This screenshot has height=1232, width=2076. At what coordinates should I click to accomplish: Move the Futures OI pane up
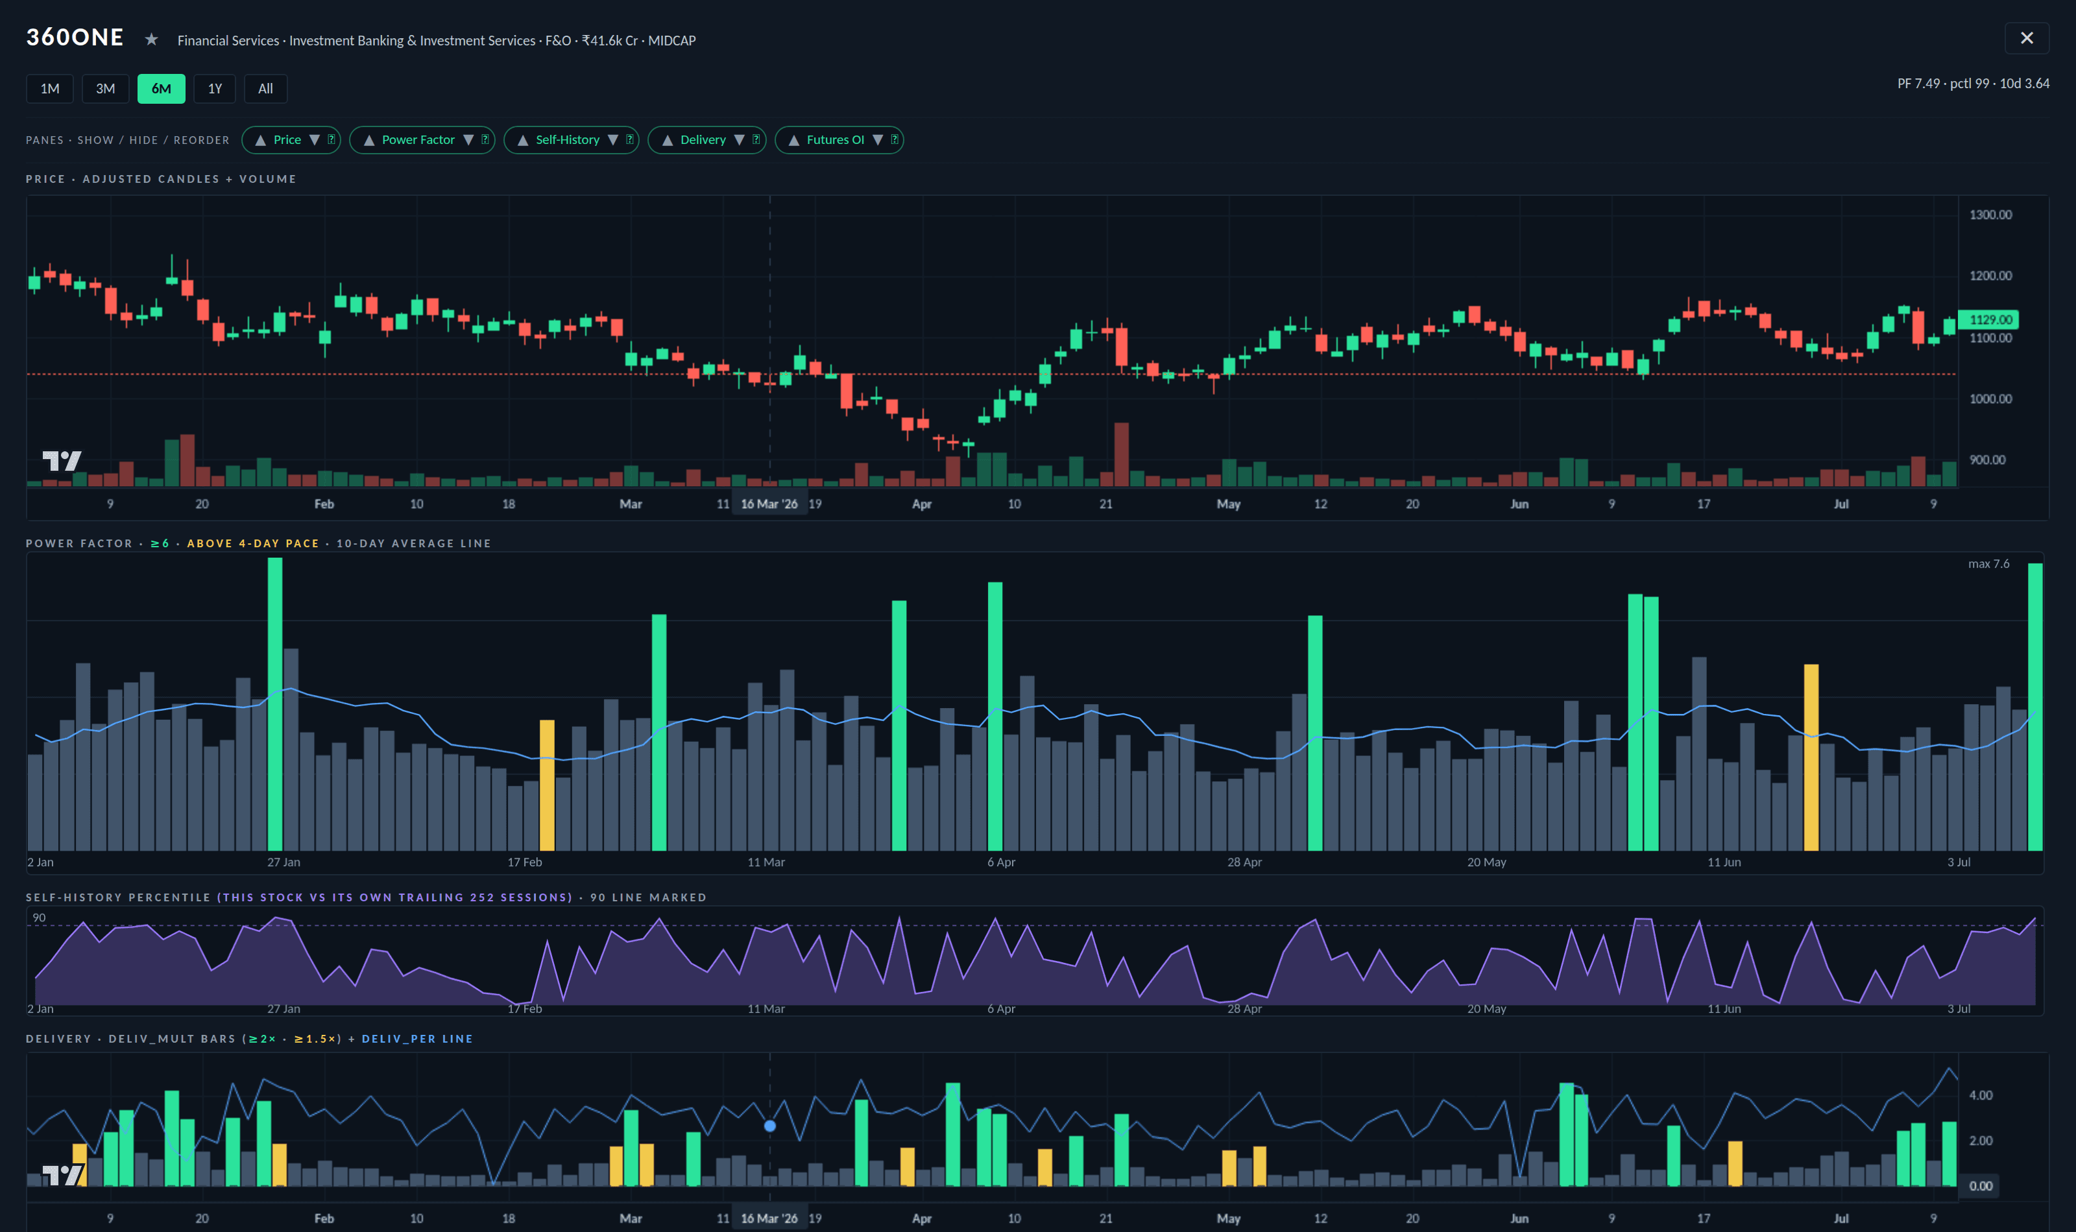pyautogui.click(x=794, y=139)
